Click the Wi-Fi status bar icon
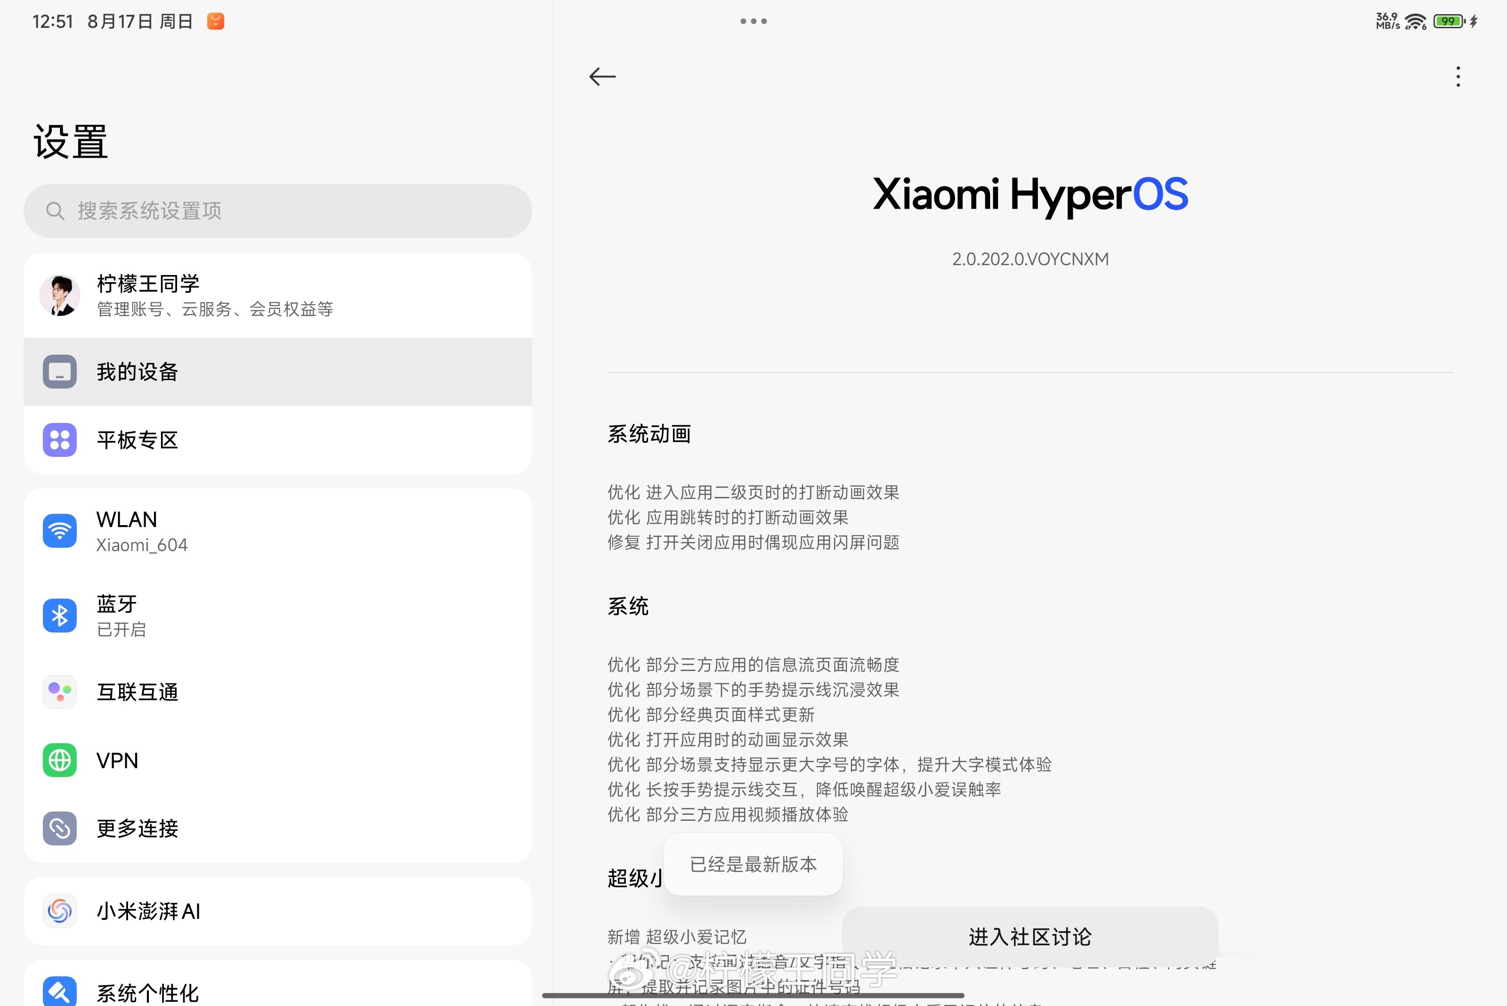This screenshot has height=1006, width=1507. pyautogui.click(x=1415, y=21)
